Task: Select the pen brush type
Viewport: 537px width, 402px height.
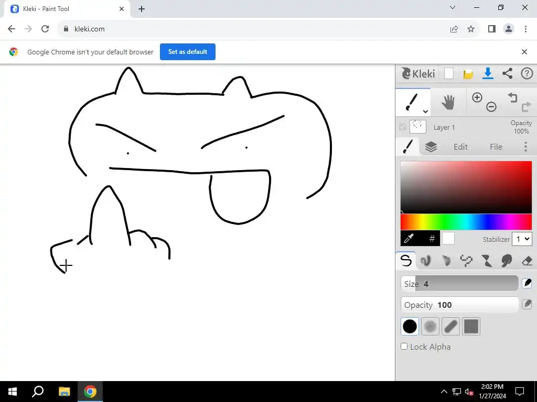Action: (406, 261)
